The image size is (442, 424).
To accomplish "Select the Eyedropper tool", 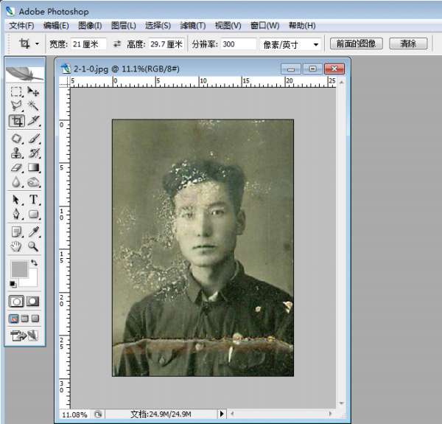I will (x=33, y=232).
